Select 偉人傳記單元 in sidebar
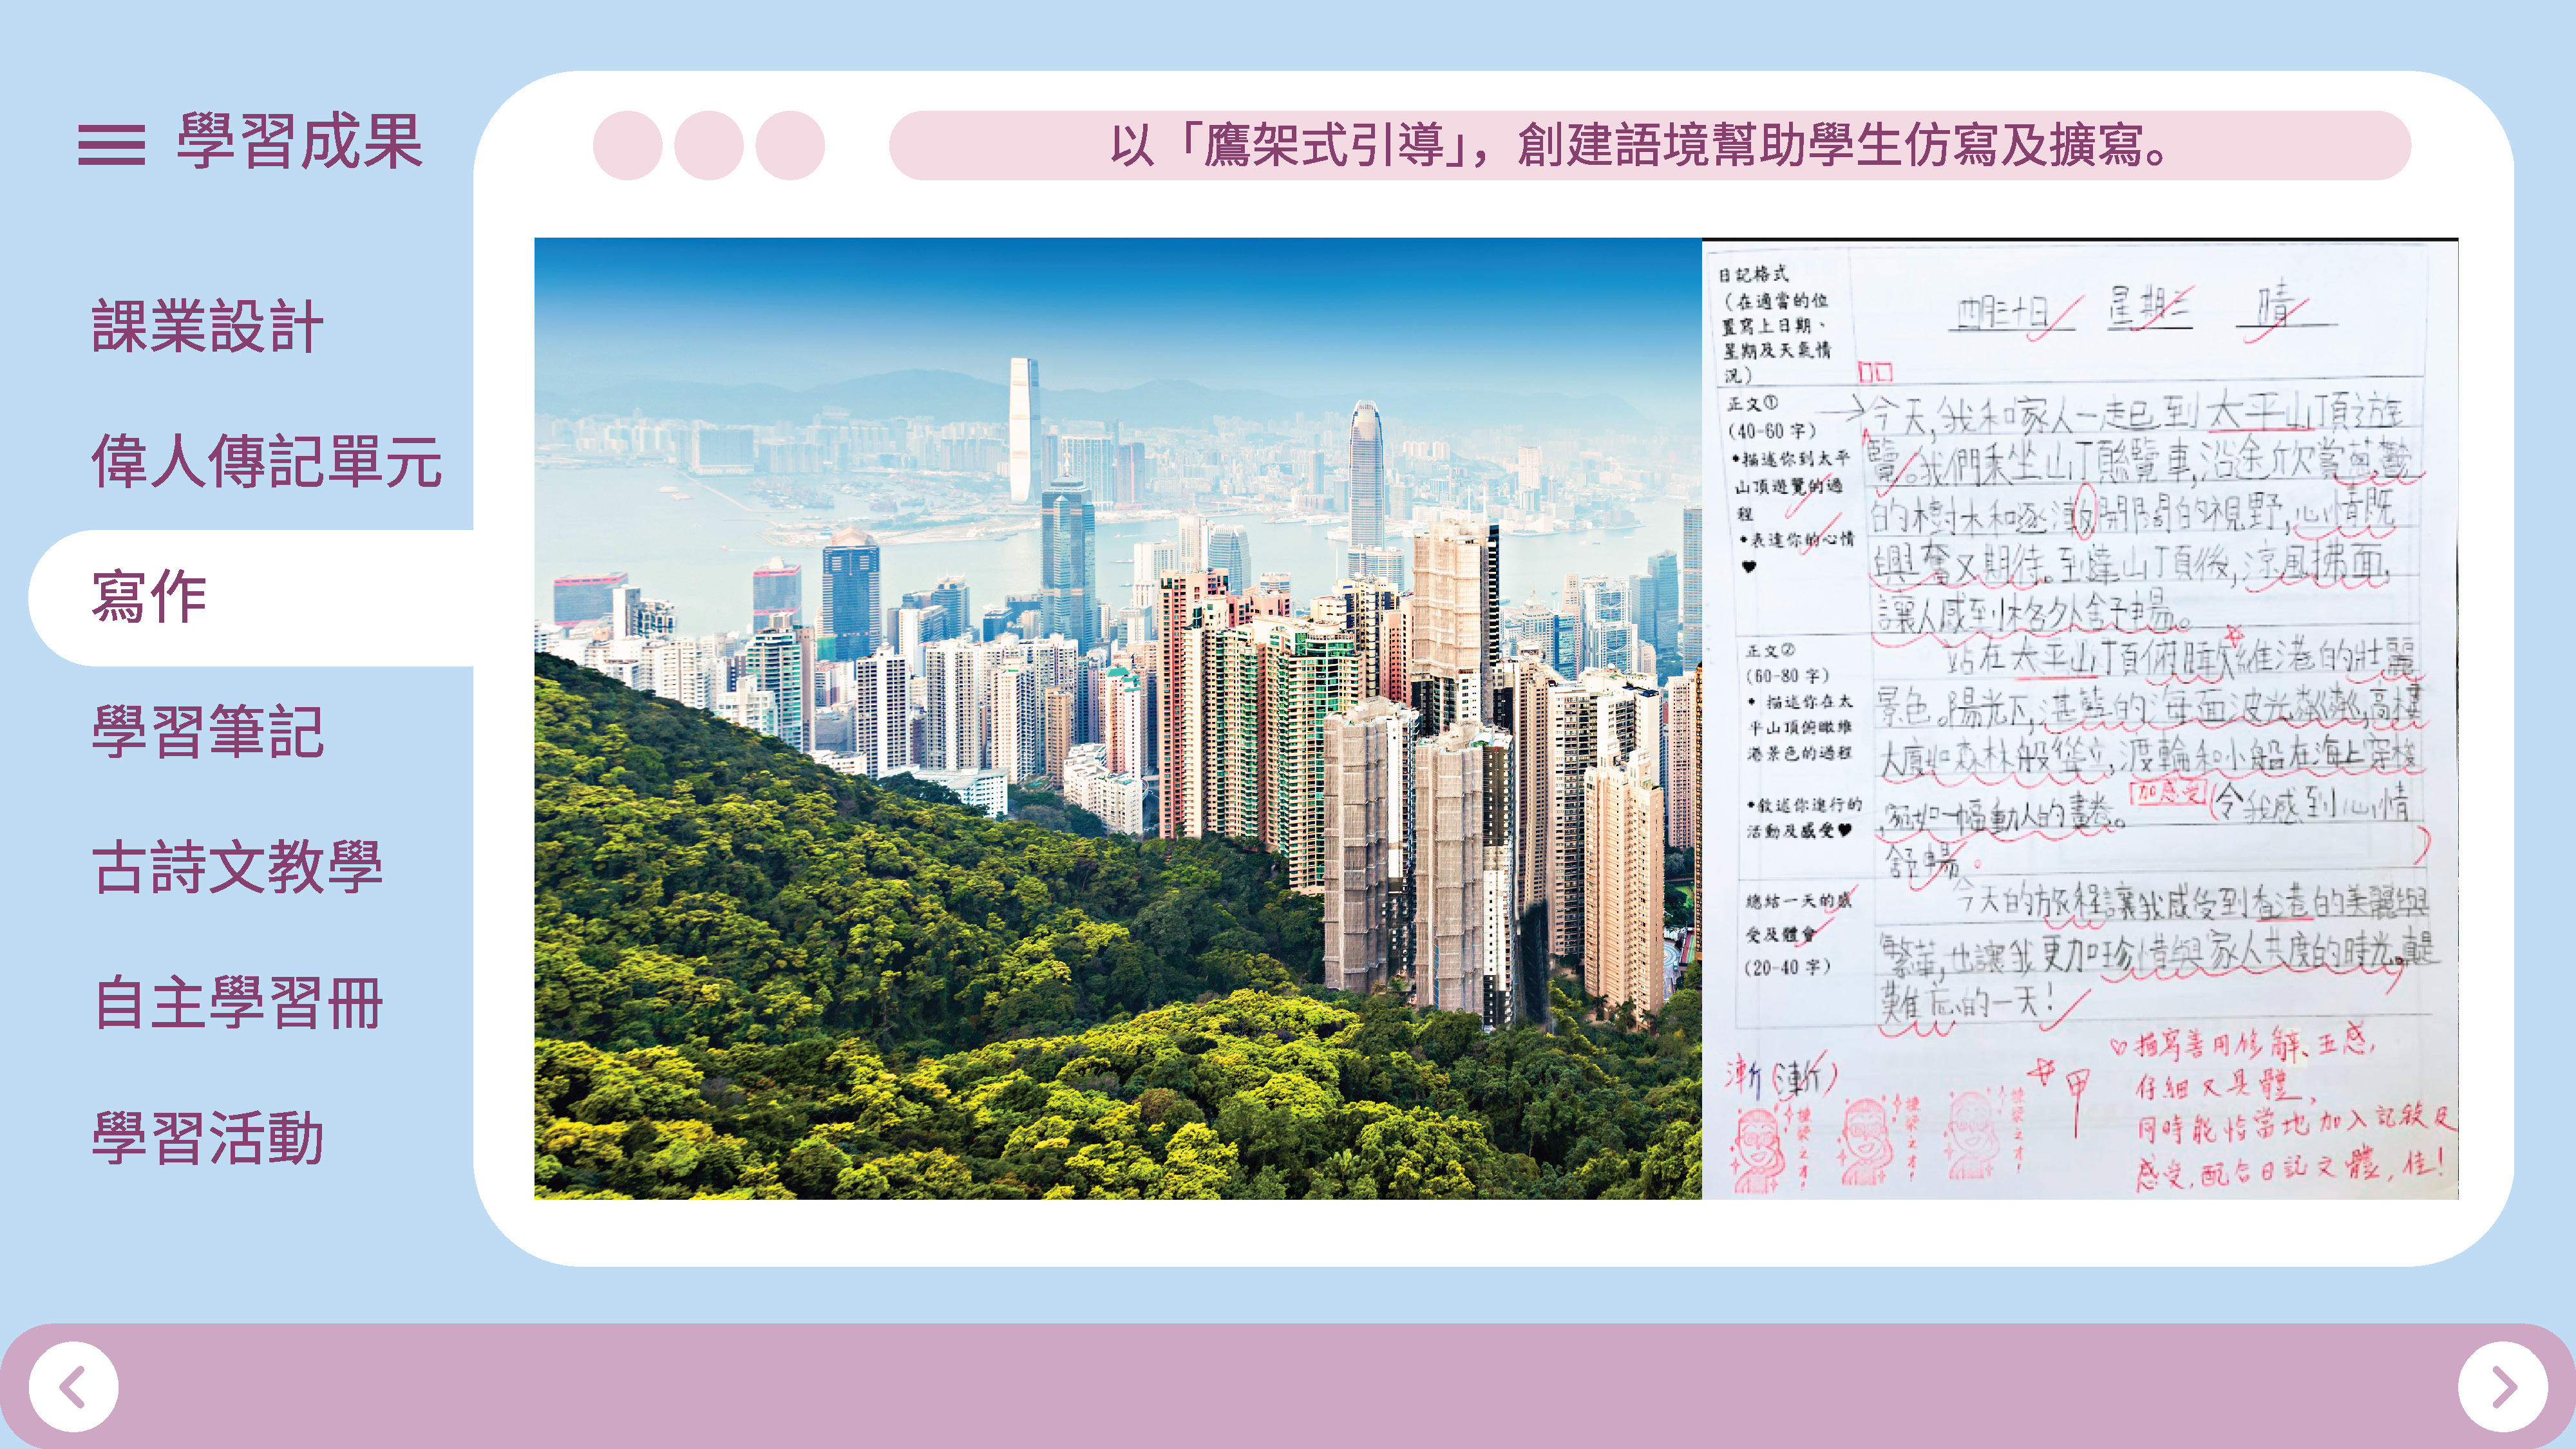Viewport: 2576px width, 1449px height. coord(266,461)
